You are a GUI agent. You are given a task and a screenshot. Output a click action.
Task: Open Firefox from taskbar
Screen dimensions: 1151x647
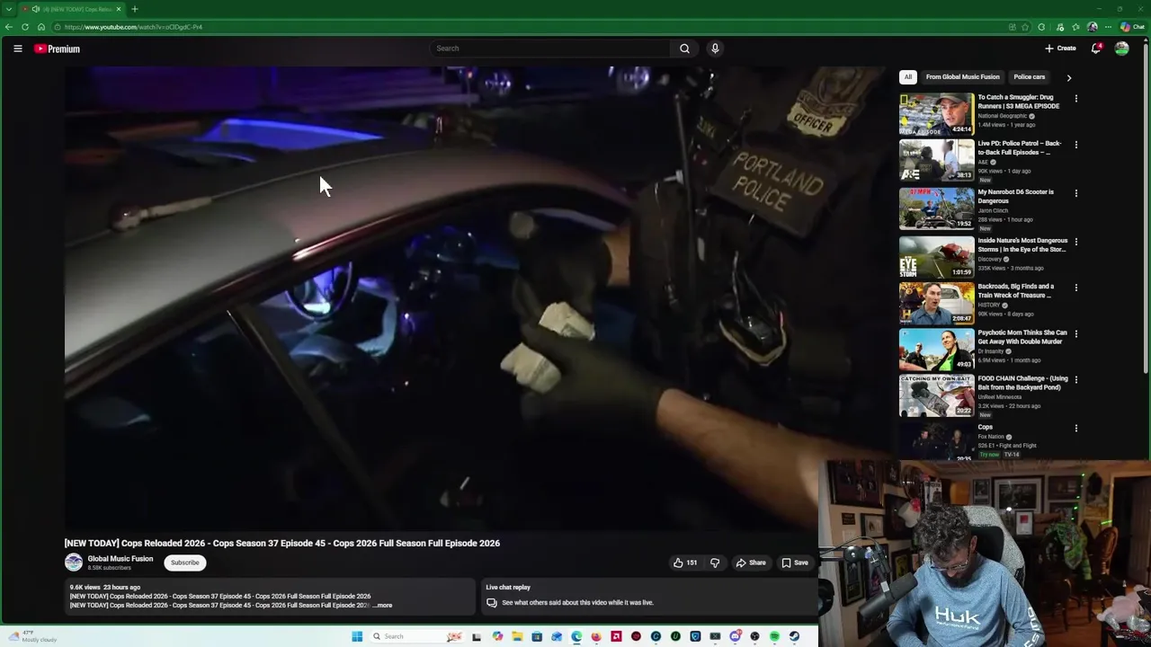coord(596,636)
